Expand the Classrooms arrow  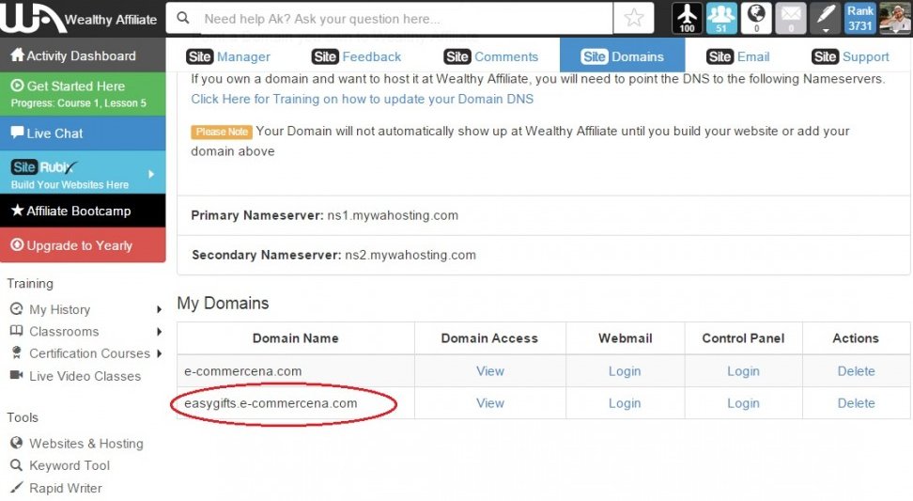(x=159, y=332)
